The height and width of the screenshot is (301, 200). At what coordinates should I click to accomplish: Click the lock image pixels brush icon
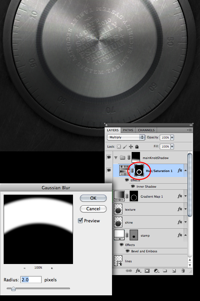[125, 147]
